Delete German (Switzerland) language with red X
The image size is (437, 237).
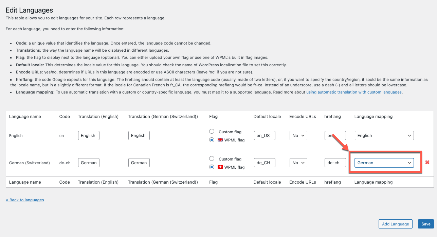(x=427, y=163)
